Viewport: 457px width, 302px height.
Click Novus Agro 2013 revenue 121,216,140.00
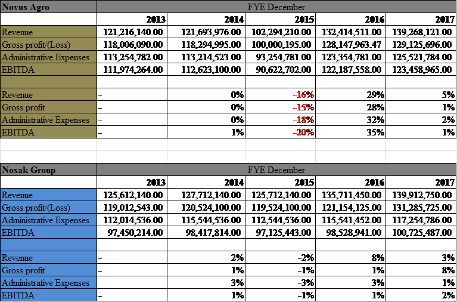point(132,32)
